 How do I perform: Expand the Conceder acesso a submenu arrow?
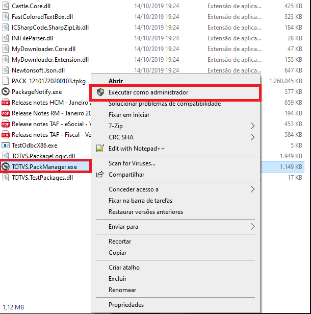pyautogui.click(x=252, y=189)
